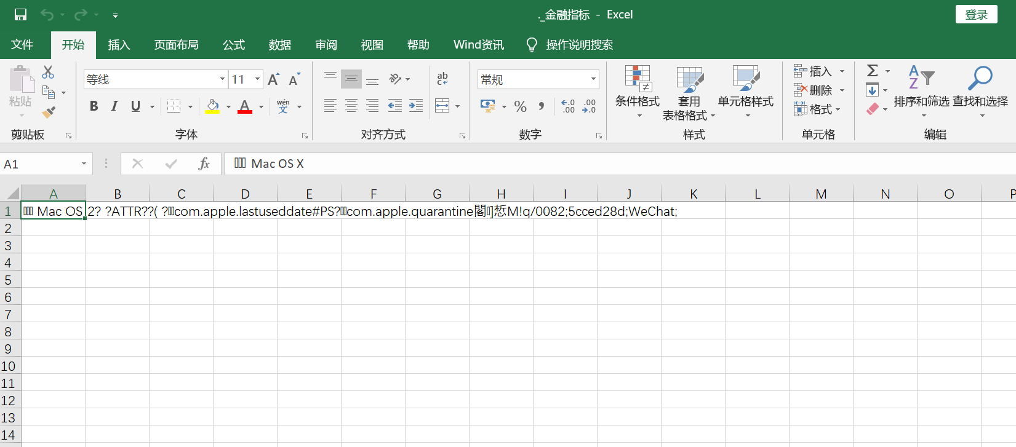Expand the 单元格样式 cell styles menu
Image resolution: width=1016 pixels, height=447 pixels.
click(746, 92)
